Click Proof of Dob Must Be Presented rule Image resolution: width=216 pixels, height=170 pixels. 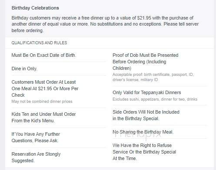point(146,62)
